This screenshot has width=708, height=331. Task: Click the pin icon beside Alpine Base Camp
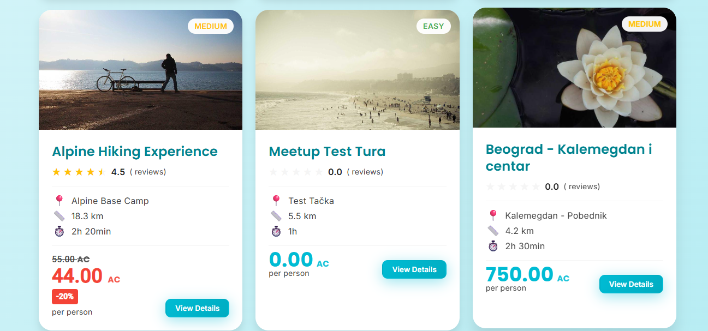(x=60, y=201)
